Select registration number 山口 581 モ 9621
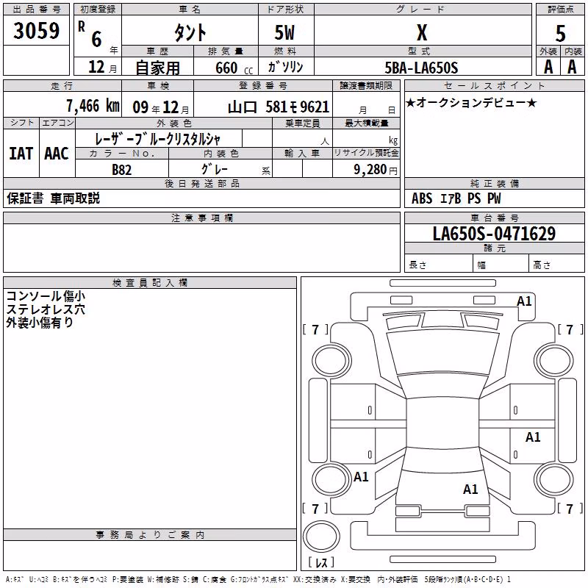The image size is (588, 588). pos(279,107)
